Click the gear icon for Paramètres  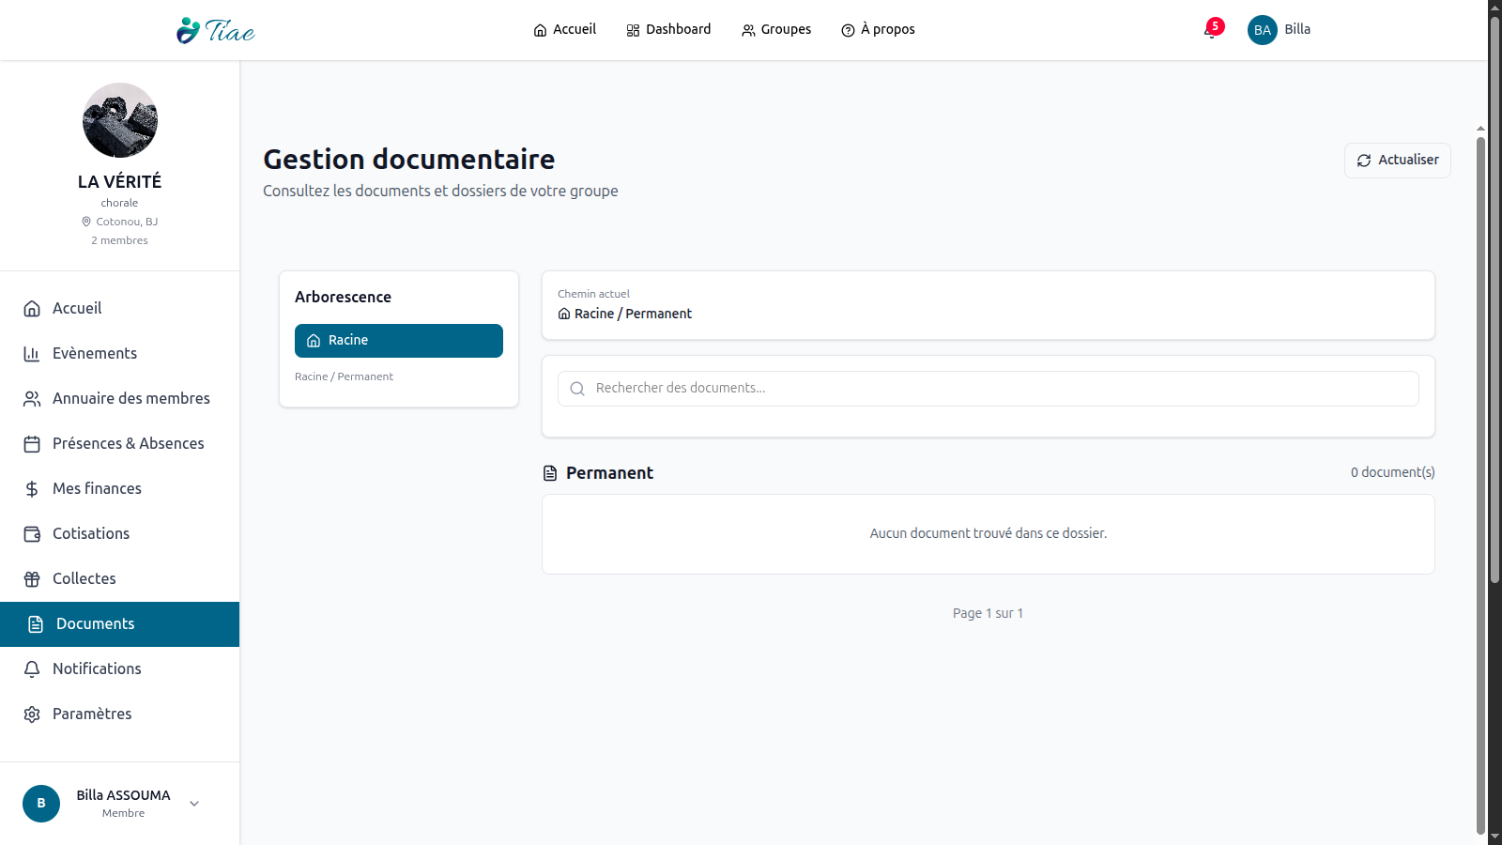point(32,714)
